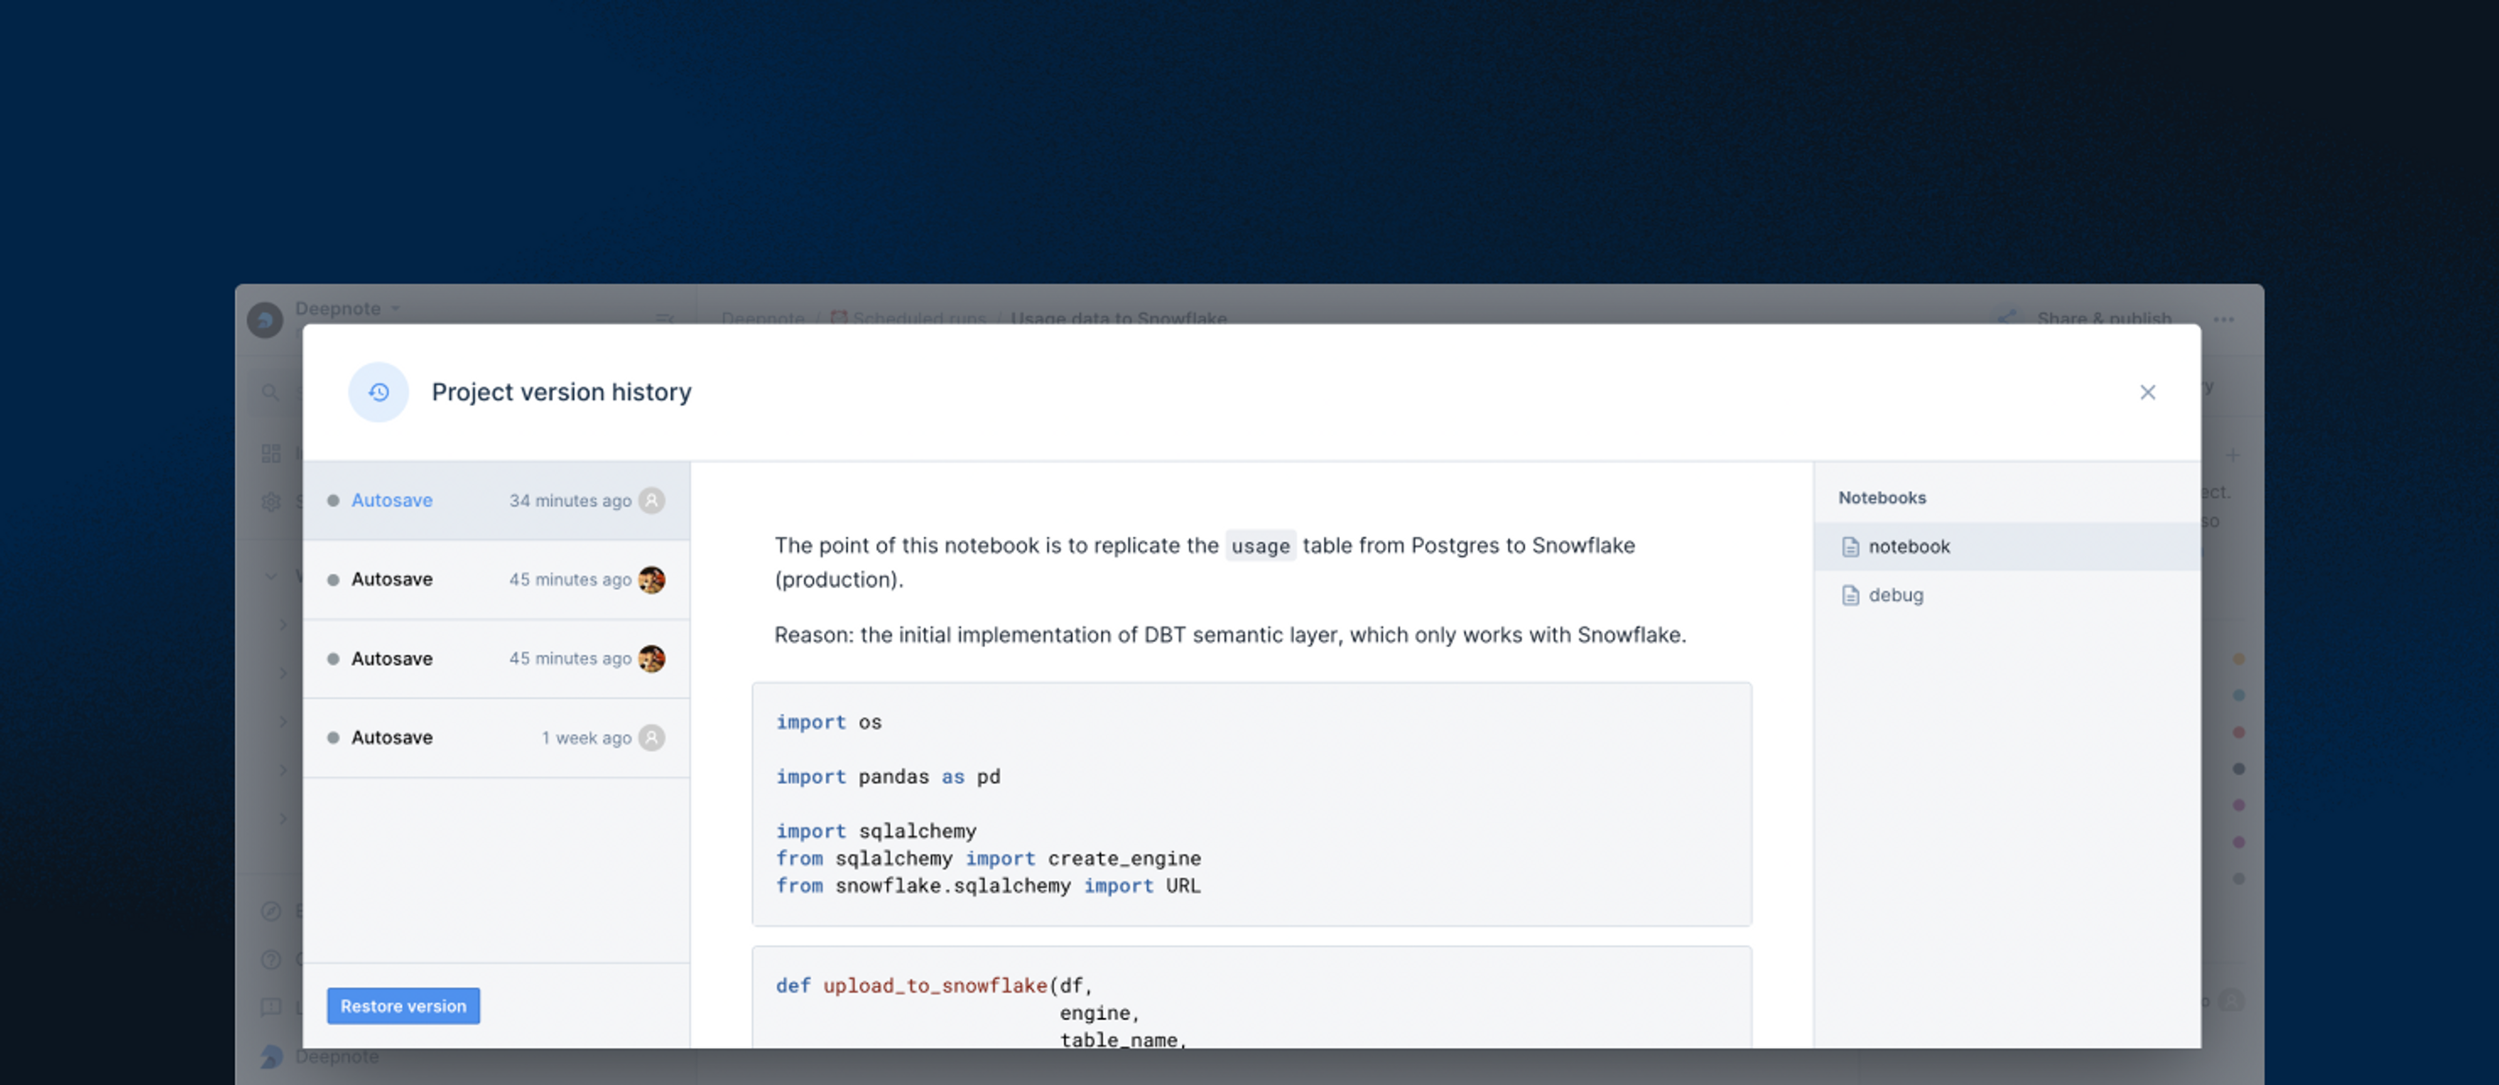Click the debug notebook file icon
Viewport: 2499px width, 1085px height.
pos(1850,595)
